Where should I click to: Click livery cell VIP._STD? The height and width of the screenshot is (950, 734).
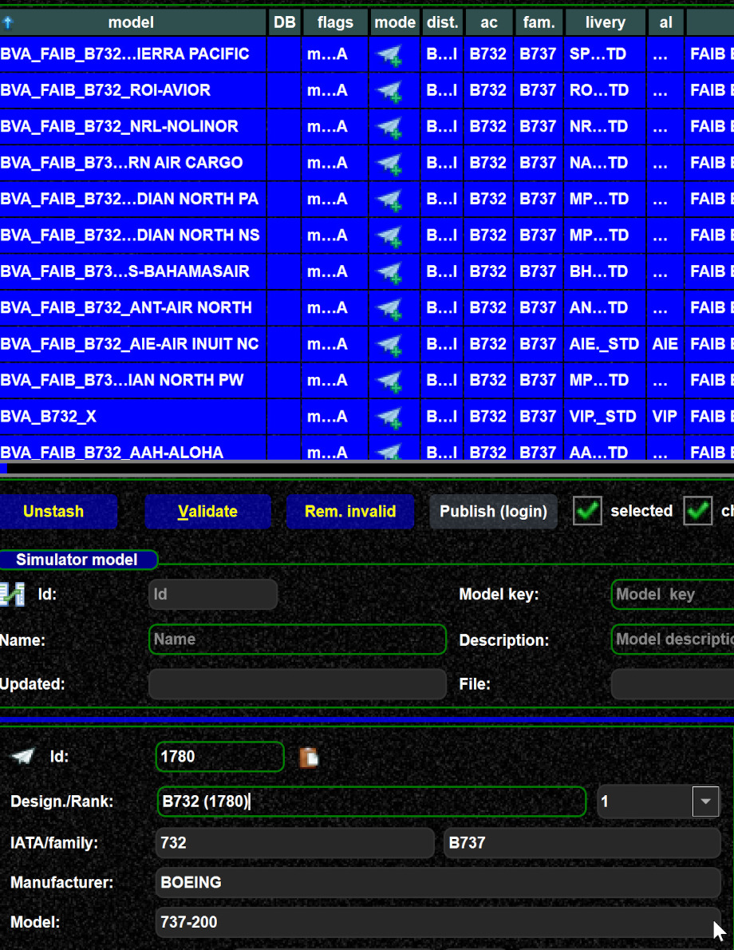(605, 417)
